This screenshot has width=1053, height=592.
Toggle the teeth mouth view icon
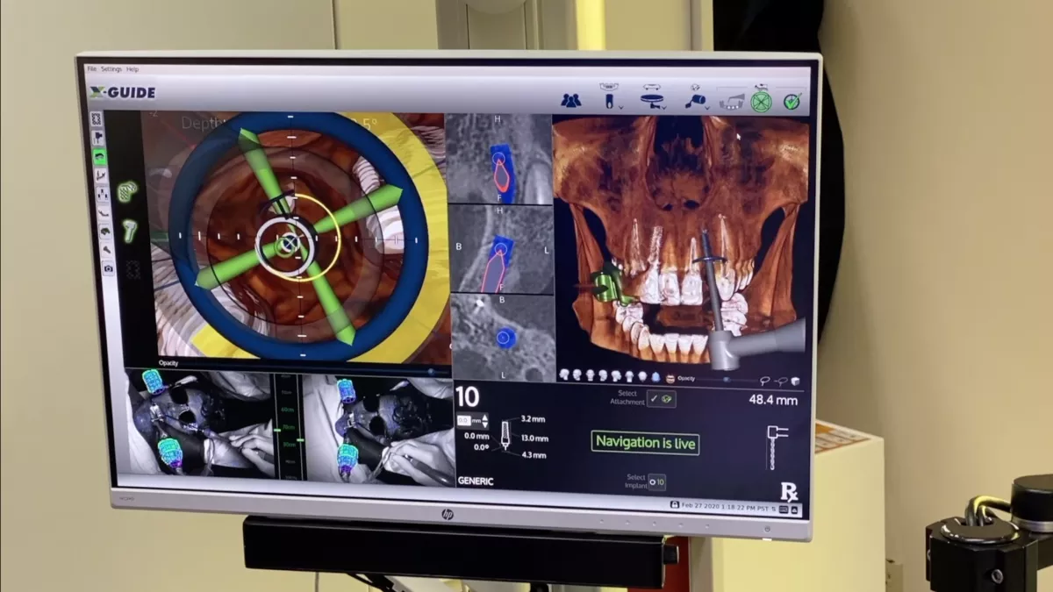pyautogui.click(x=670, y=378)
